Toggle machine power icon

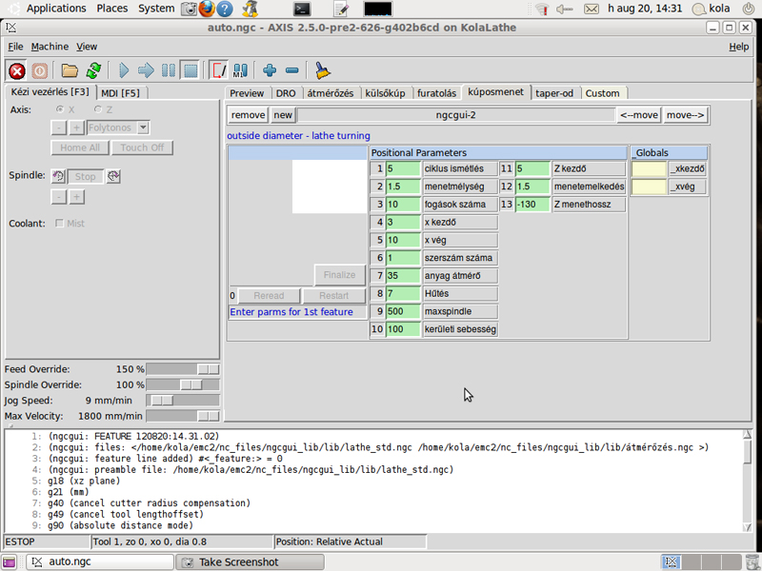click(40, 70)
